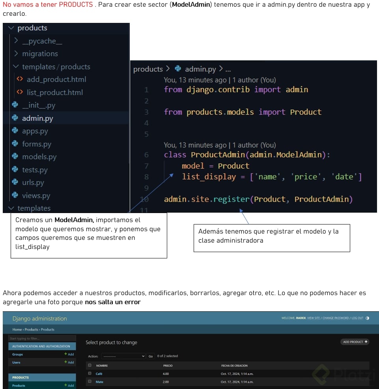Click the forms.py Python icon
This screenshot has width=379, height=389.
(15, 143)
